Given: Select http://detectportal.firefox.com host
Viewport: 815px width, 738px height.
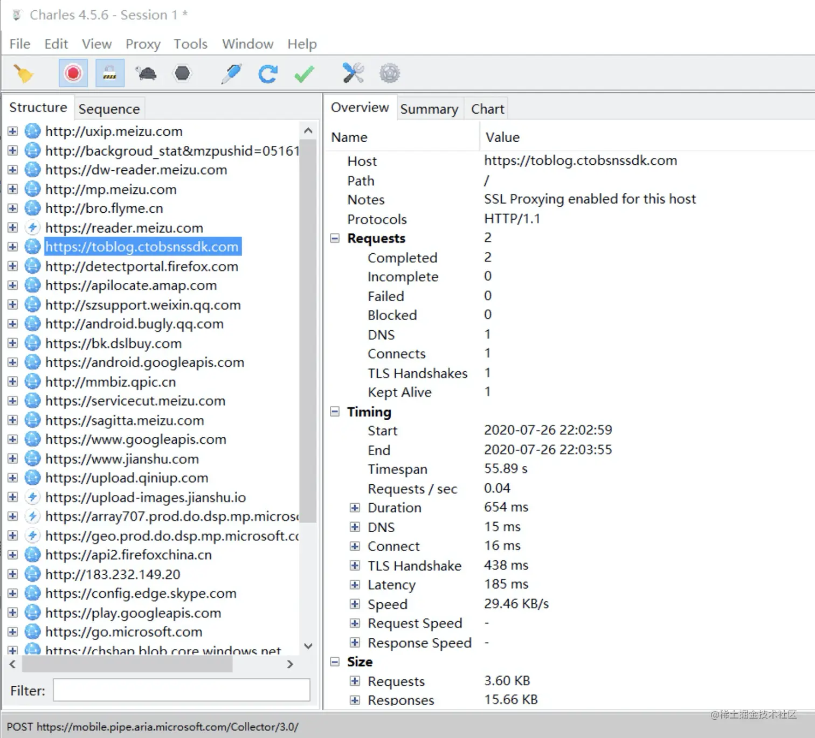Looking at the screenshot, I should pyautogui.click(x=142, y=266).
